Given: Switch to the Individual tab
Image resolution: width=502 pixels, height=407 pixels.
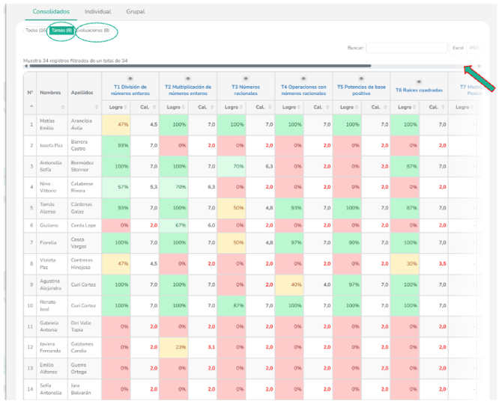Looking at the screenshot, I should click(97, 12).
